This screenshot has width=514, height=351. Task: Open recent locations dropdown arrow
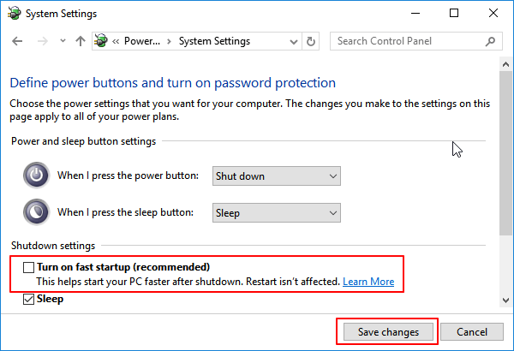(x=61, y=41)
